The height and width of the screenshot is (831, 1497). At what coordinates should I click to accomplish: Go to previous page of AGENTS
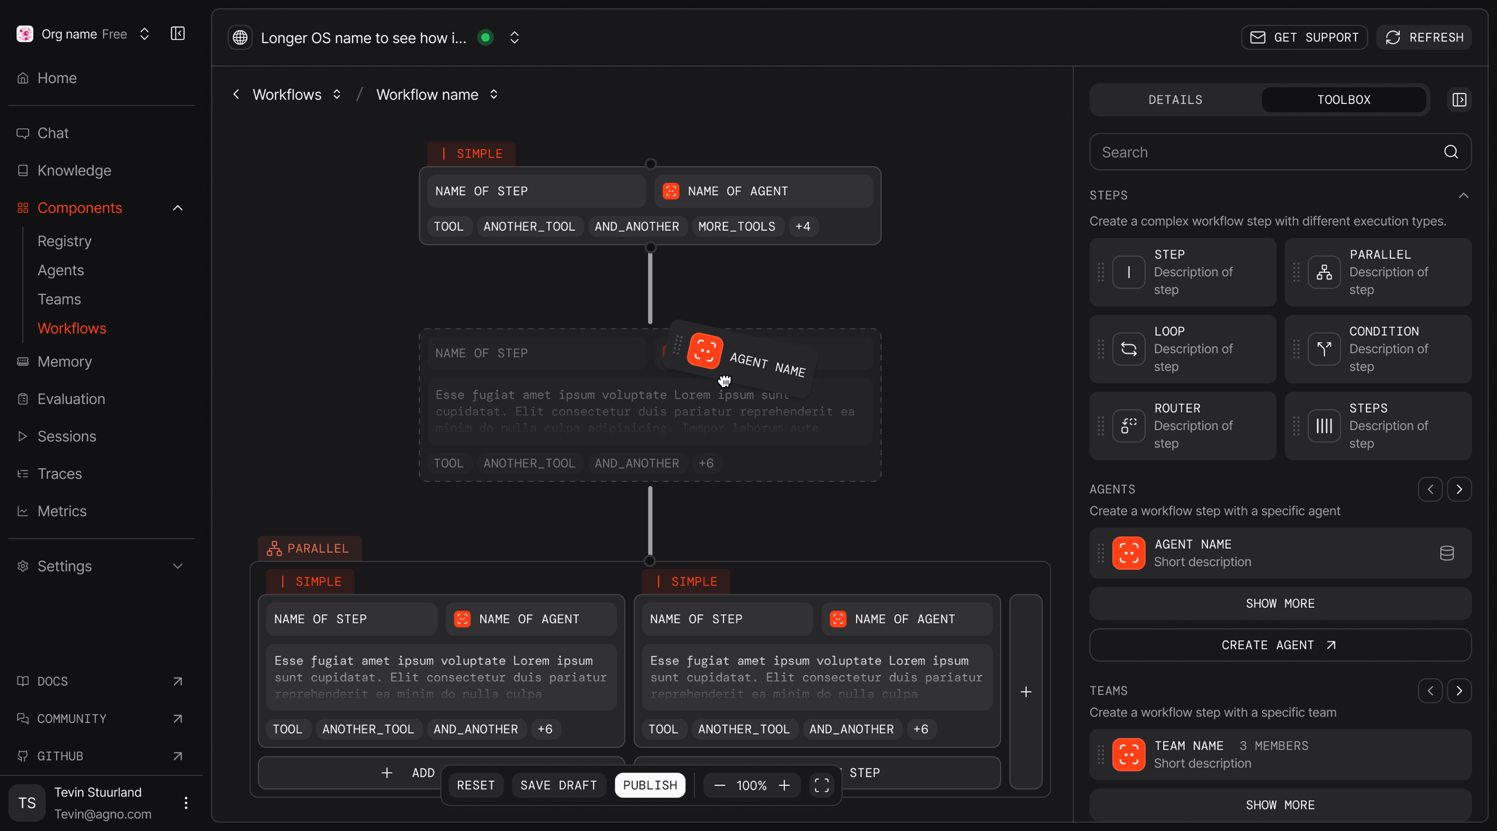[1430, 489]
